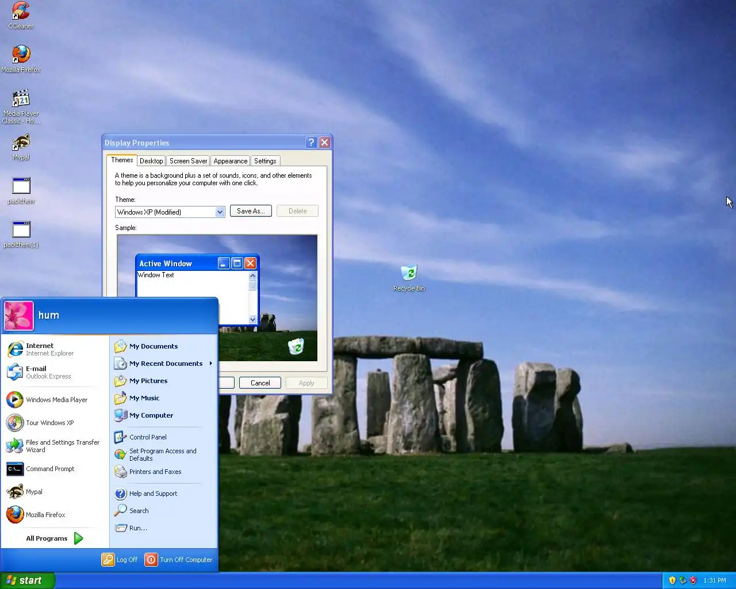Click the Windows Security Alerts tray icon
This screenshot has width=736, height=589.
click(x=672, y=580)
